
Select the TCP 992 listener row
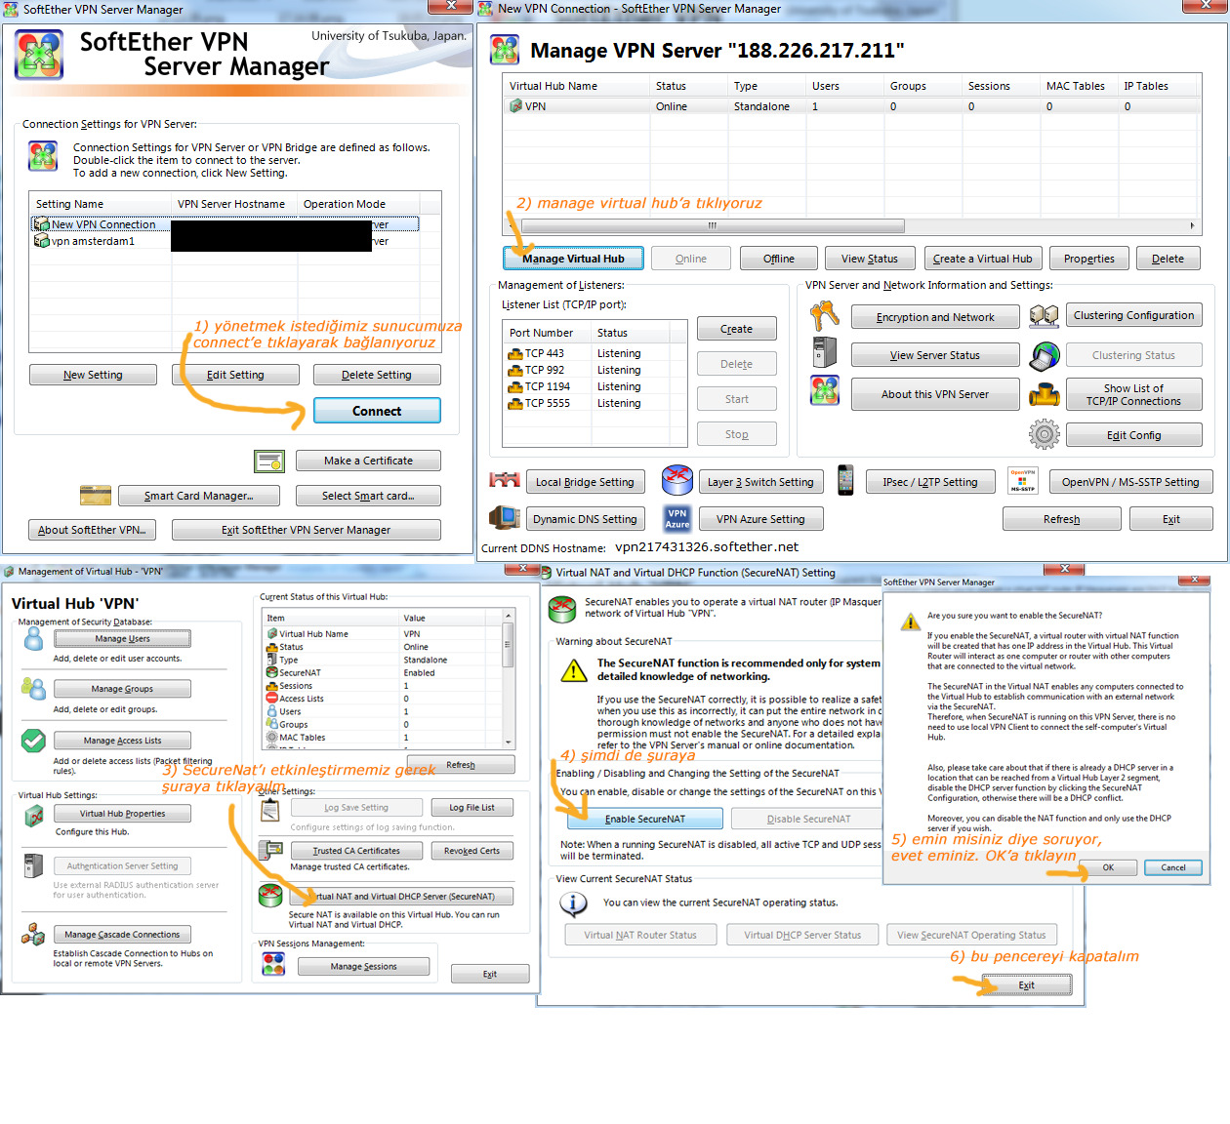tap(595, 370)
